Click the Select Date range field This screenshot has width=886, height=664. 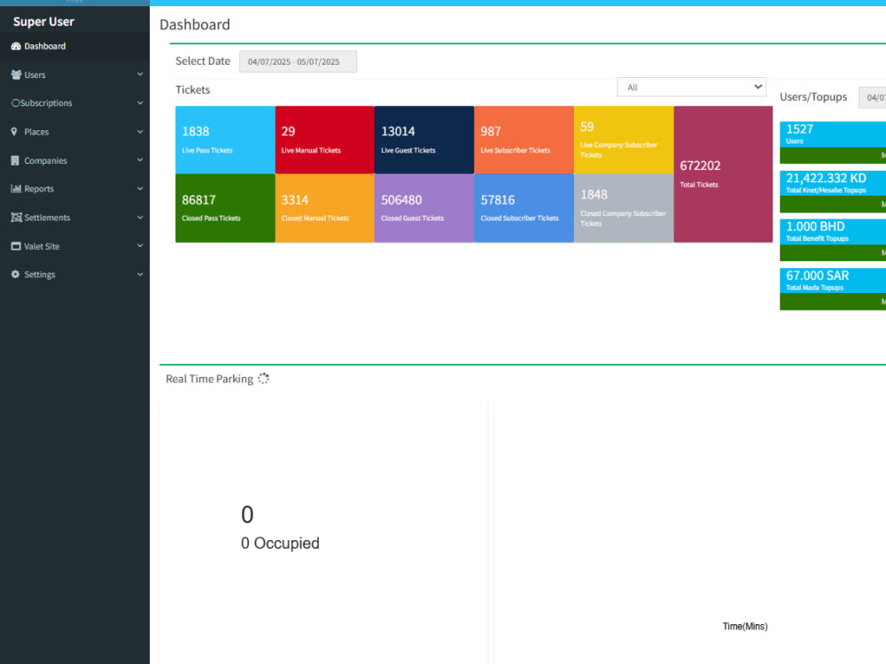298,62
